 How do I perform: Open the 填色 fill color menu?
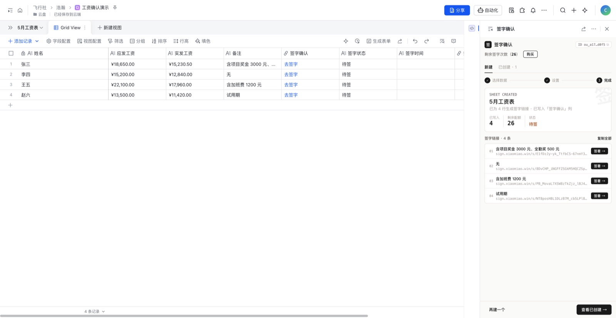(203, 41)
